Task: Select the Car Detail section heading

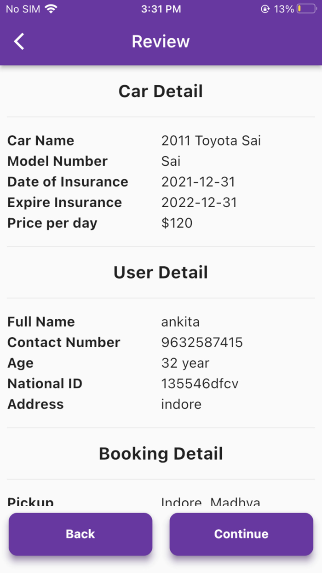Action: [161, 91]
